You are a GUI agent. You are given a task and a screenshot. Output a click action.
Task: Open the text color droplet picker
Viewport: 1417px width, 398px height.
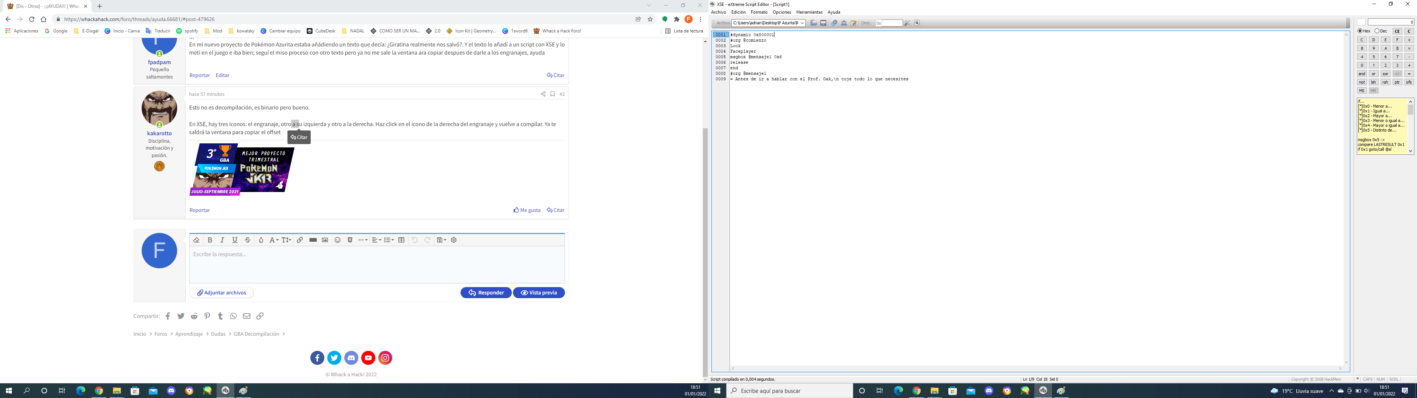point(261,240)
